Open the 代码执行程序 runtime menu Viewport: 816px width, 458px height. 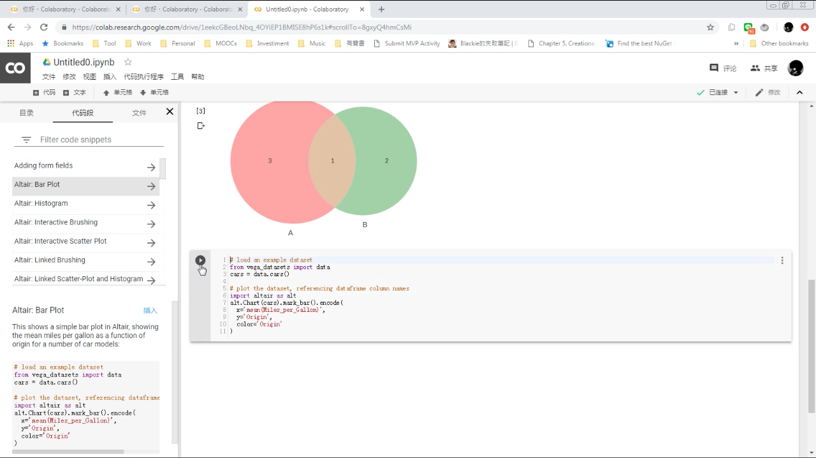(143, 77)
